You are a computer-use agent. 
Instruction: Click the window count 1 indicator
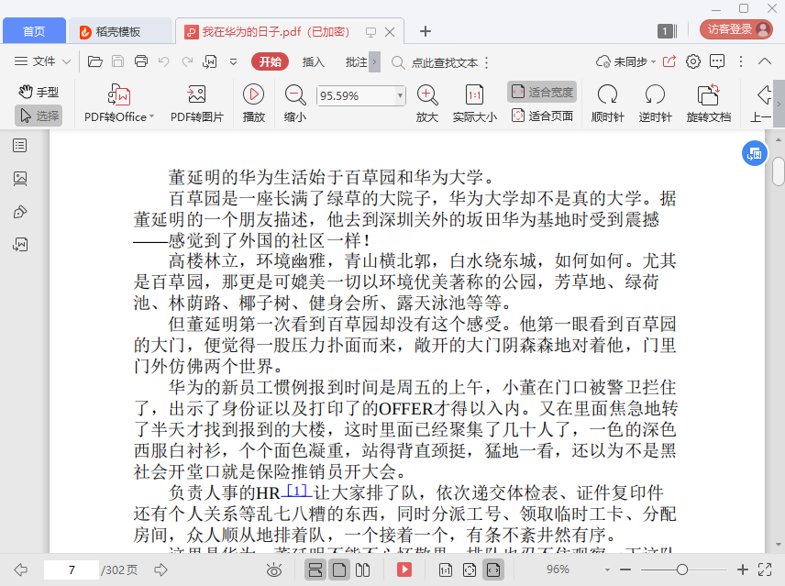pos(667,31)
